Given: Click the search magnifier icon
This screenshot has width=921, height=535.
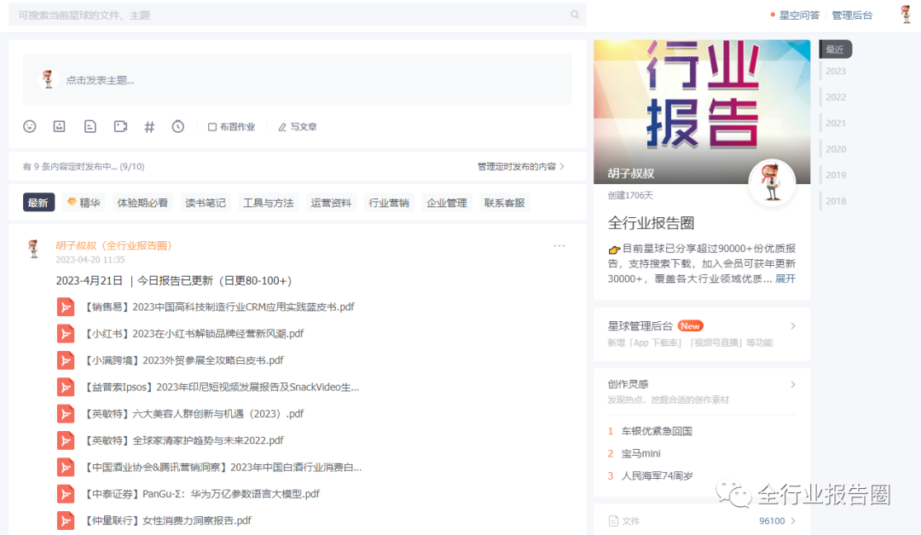Looking at the screenshot, I should pyautogui.click(x=575, y=14).
